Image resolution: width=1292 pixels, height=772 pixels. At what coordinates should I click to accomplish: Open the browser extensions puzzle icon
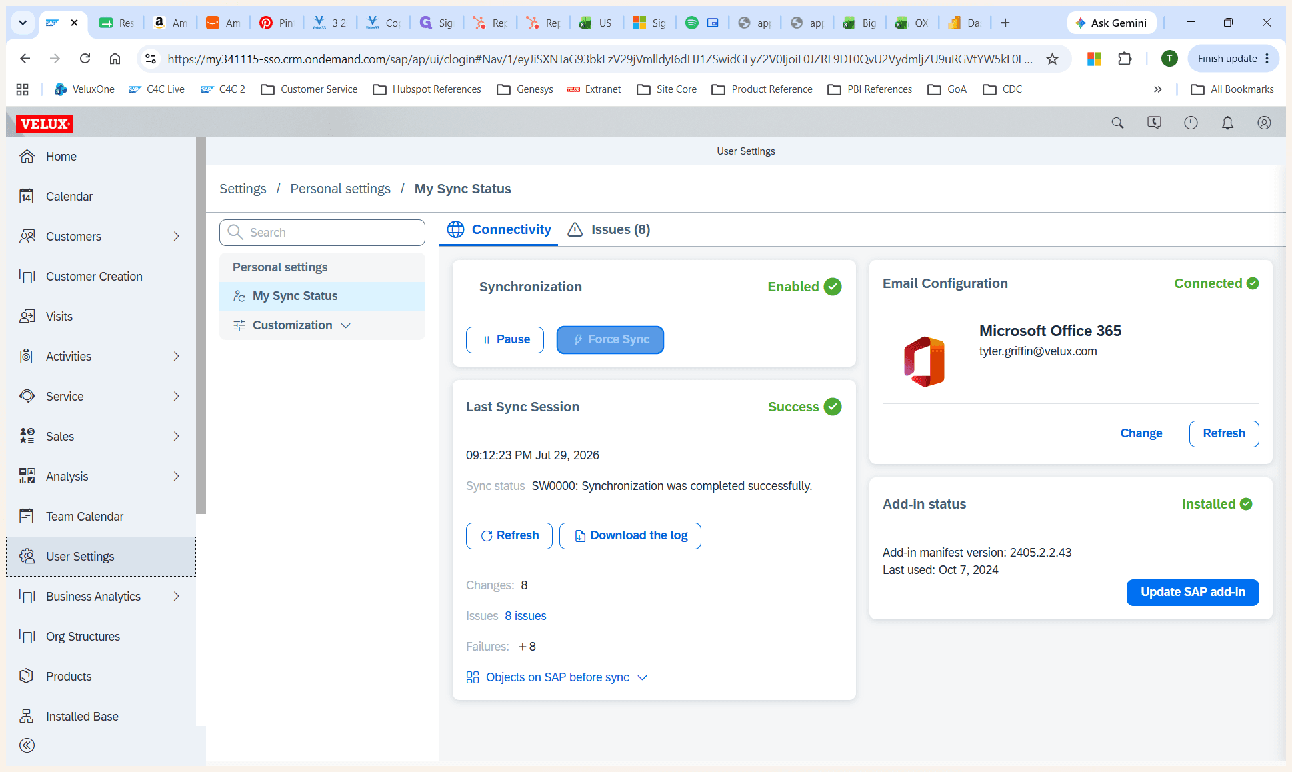1125,59
